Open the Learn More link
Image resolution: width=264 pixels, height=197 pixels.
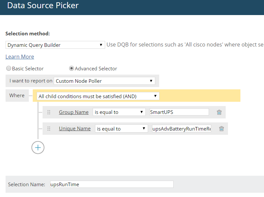pos(20,57)
